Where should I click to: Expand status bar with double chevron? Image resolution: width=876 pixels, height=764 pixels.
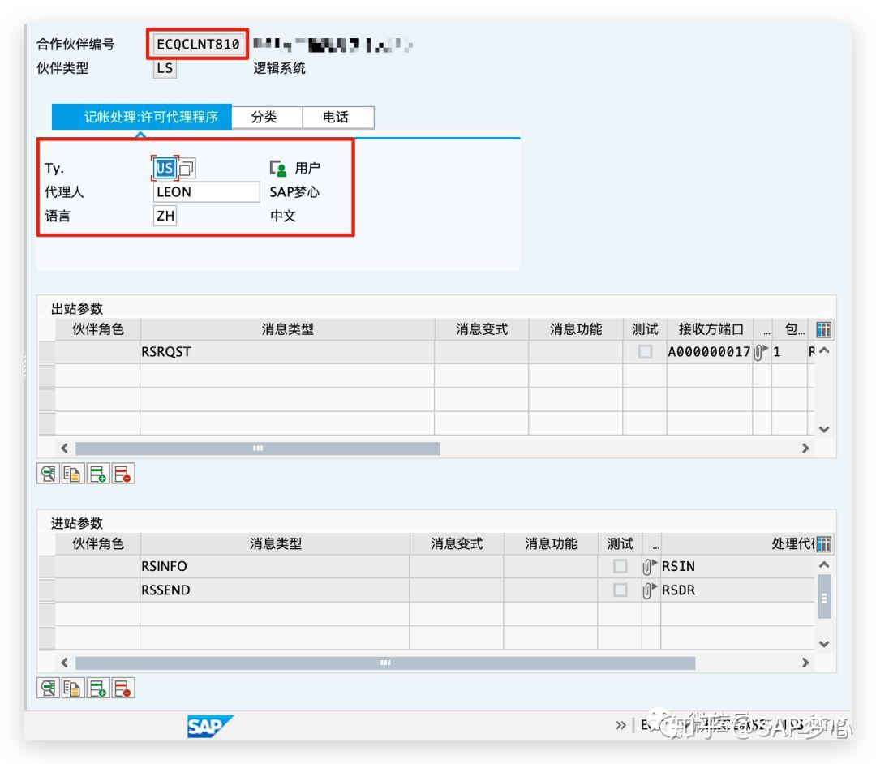(x=620, y=725)
